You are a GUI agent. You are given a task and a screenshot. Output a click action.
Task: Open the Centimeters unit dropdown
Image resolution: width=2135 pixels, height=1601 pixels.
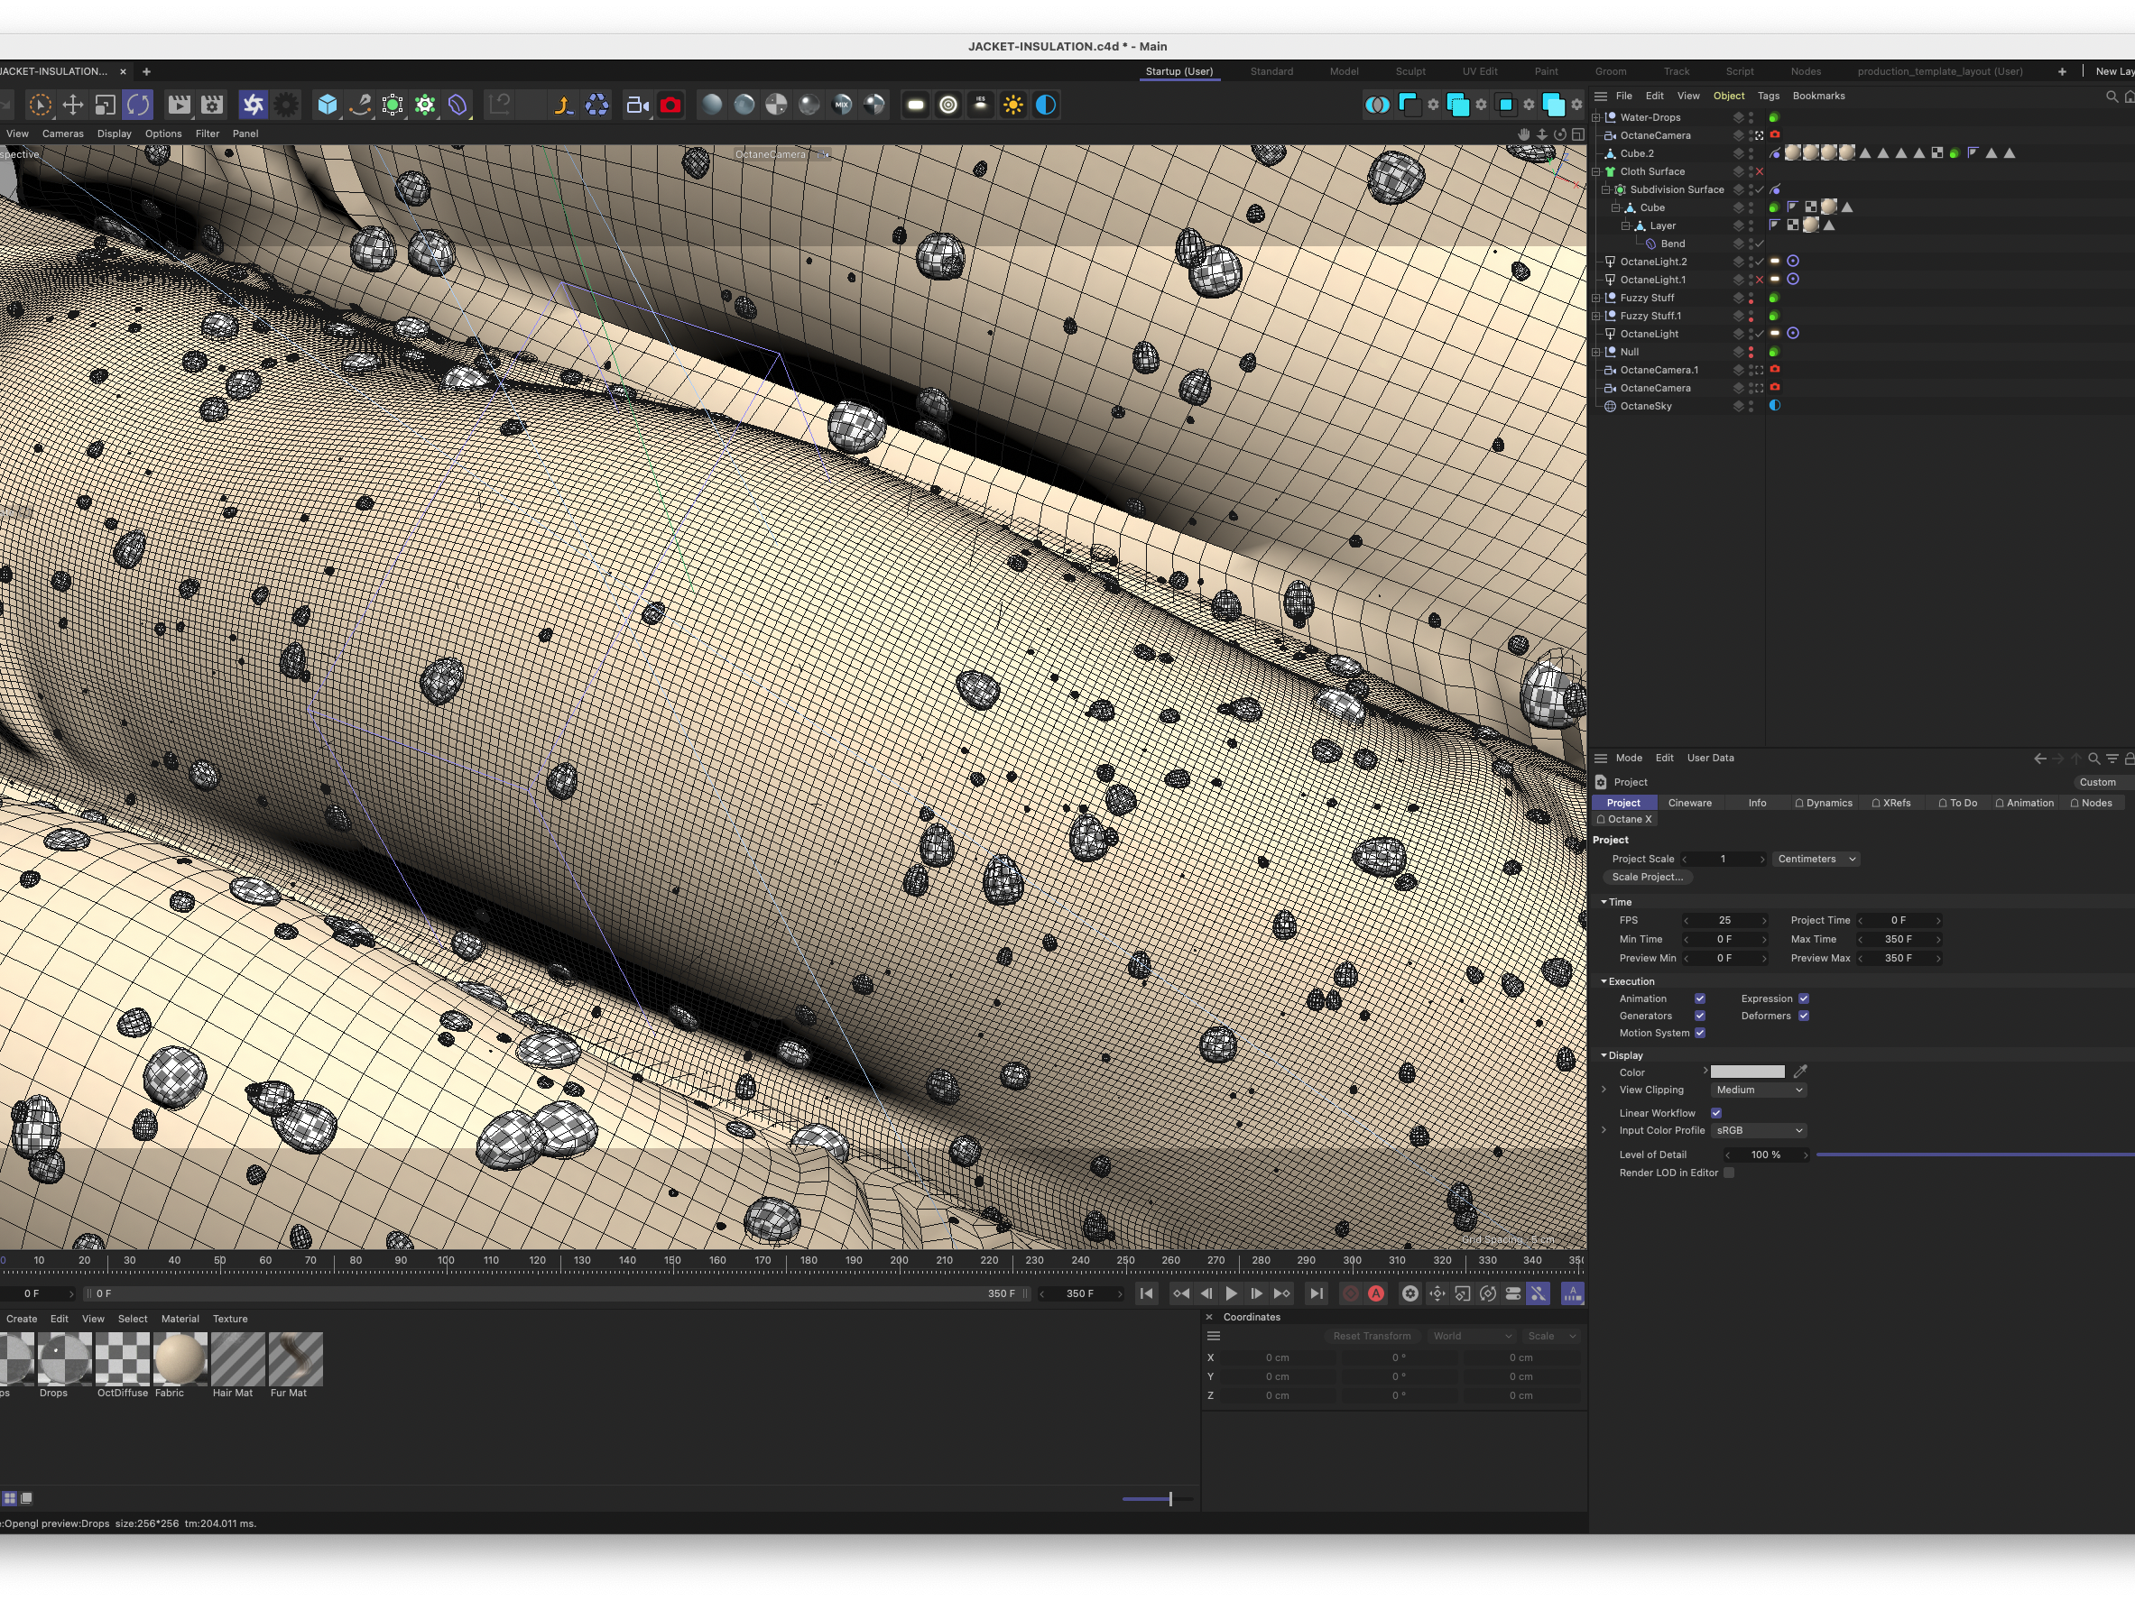pyautogui.click(x=1816, y=859)
